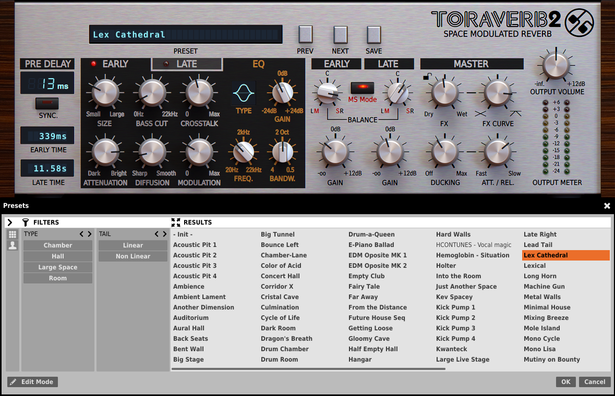Click the FX CURVE knob

(x=497, y=93)
